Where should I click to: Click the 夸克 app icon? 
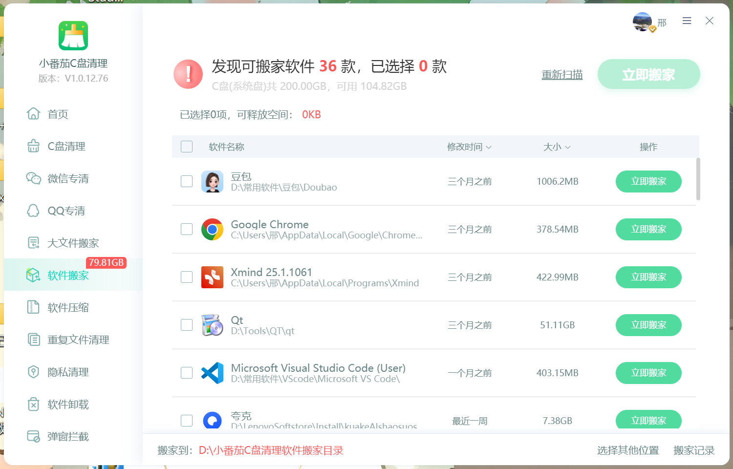(x=212, y=419)
